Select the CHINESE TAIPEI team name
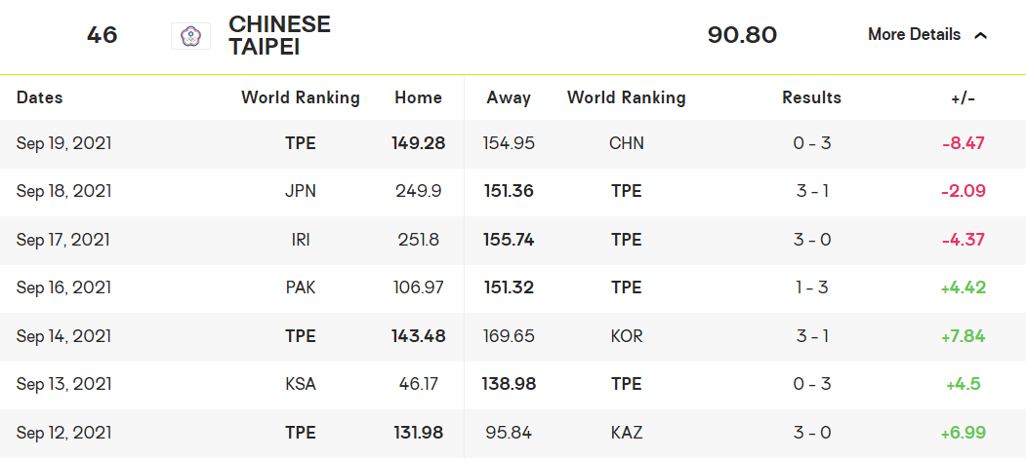Screen dimensions: 1026x459 279,35
